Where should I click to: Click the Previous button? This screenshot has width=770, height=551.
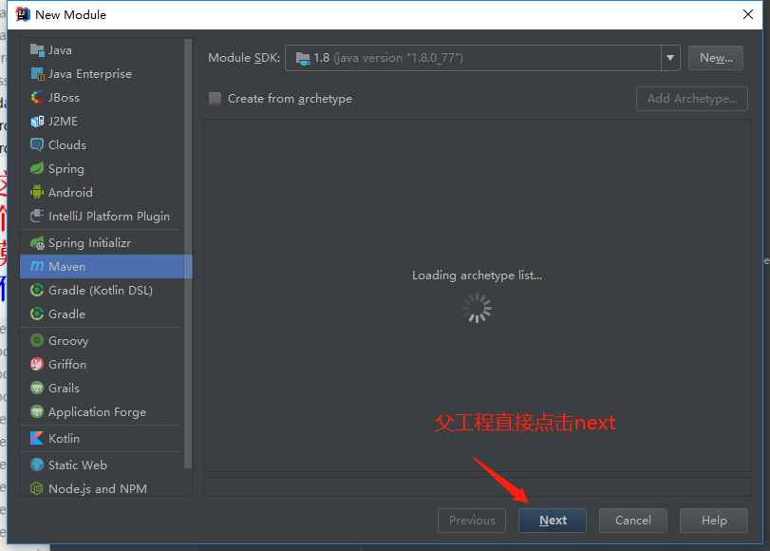[x=472, y=520]
